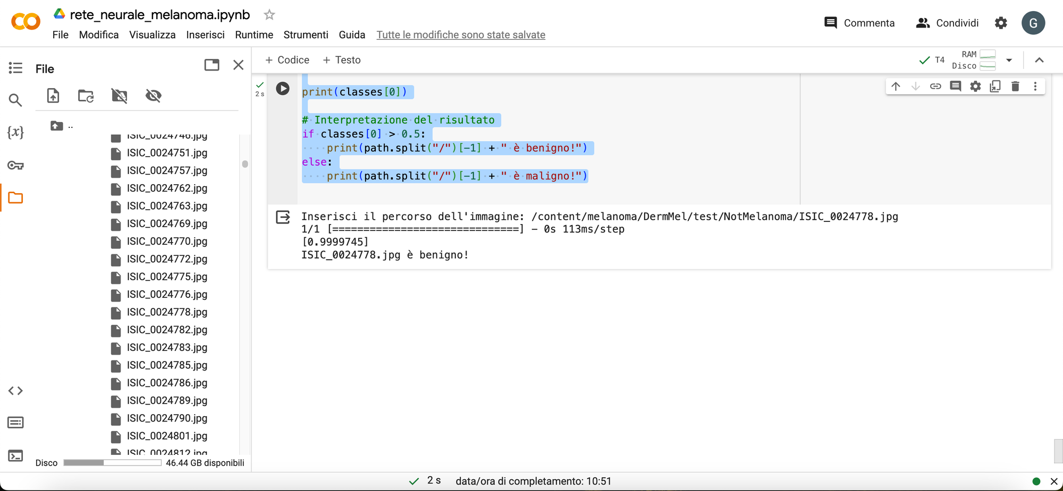This screenshot has height=491, width=1063.
Task: Open the Colab logo home link
Action: (26, 22)
